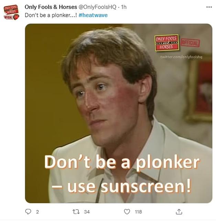Open the sunscreen meme image full size
The image size is (216, 222).
point(119,113)
